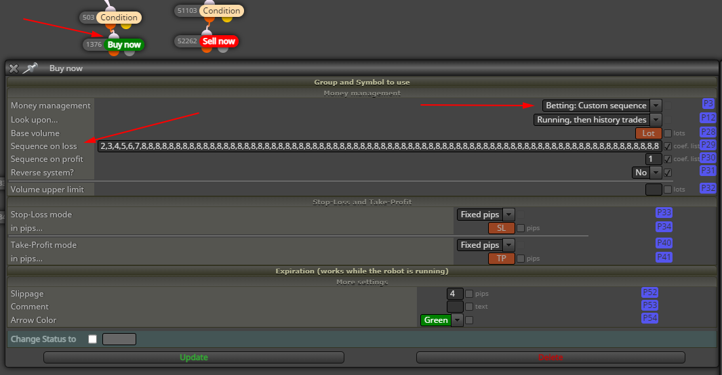This screenshot has width=722, height=375.
Task: Click the P54 parameter badge
Action: pyautogui.click(x=649, y=318)
